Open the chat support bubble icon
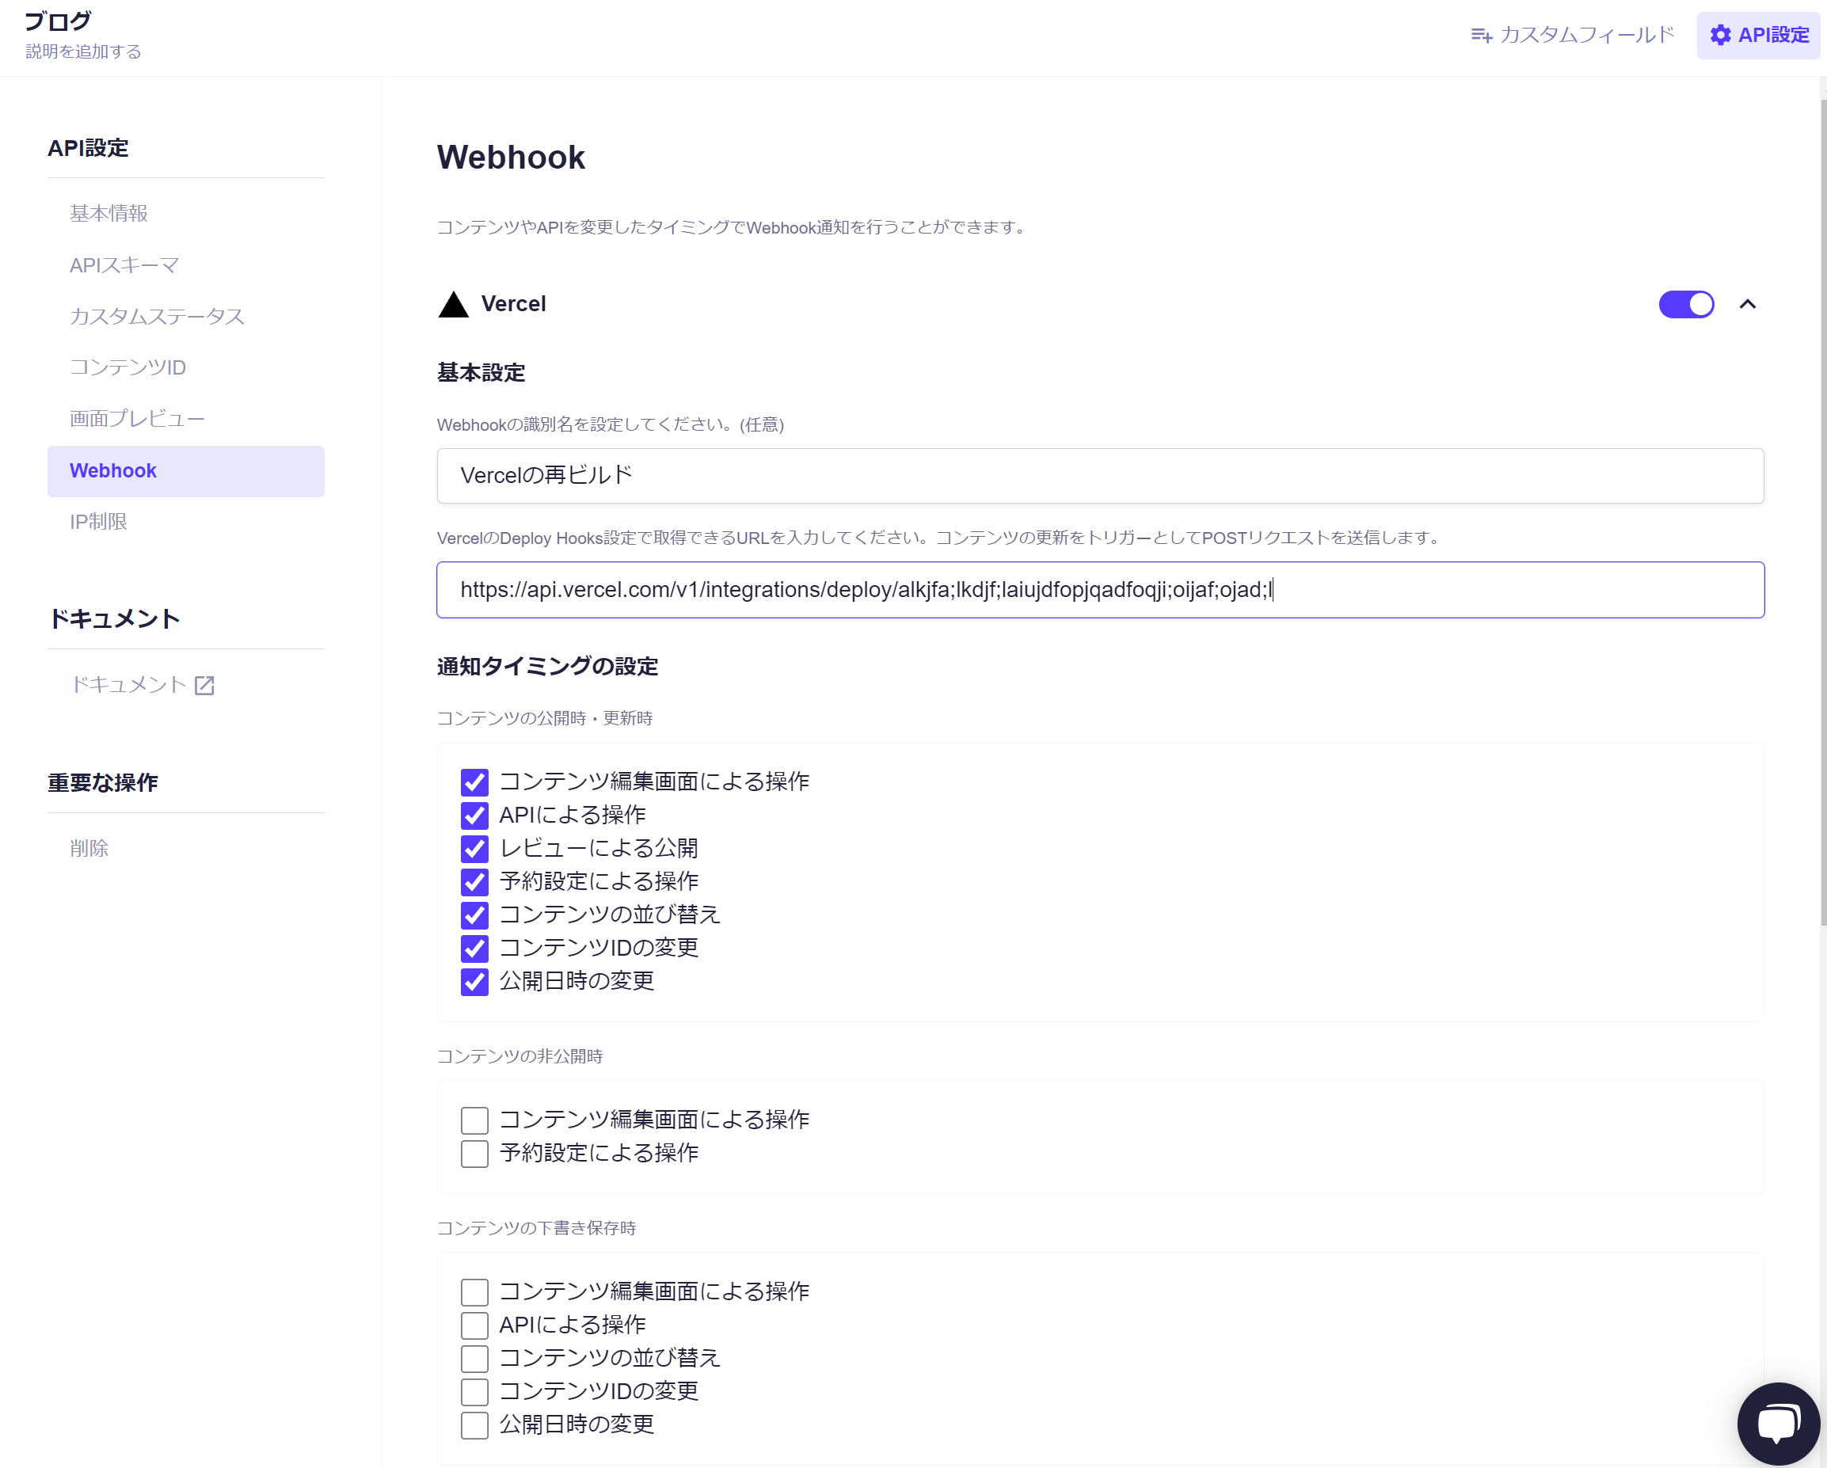Screen dimensions: 1827x1468 point(1778,1423)
